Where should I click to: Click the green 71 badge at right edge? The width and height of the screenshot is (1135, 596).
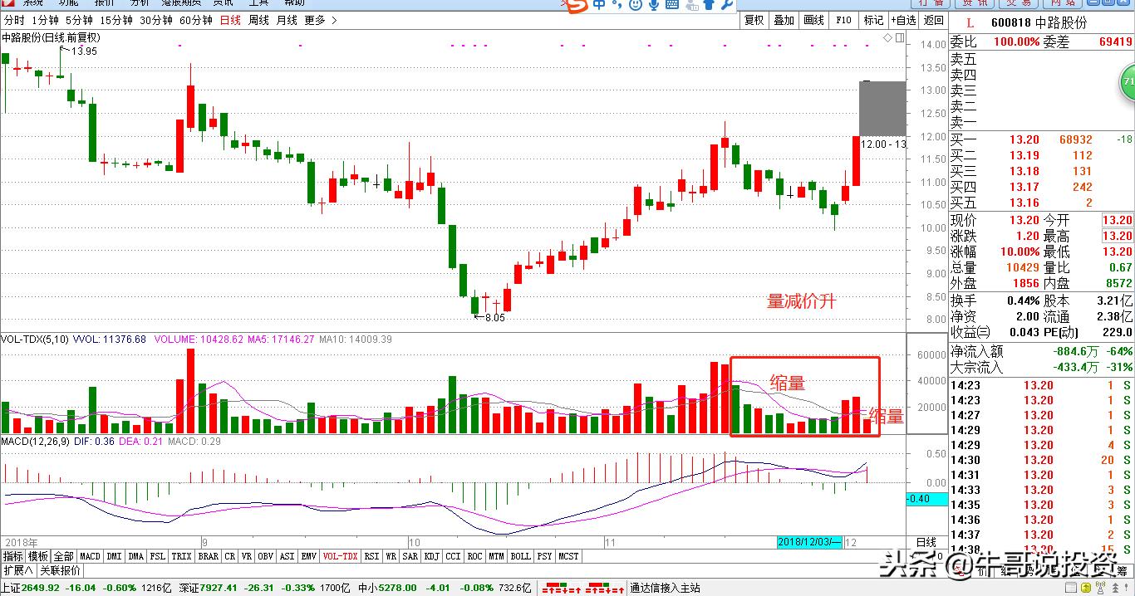[x=1128, y=82]
